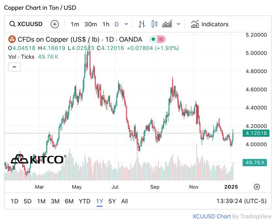Switch to 1h interval
This screenshot has height=224, width=276.
tap(106, 24)
